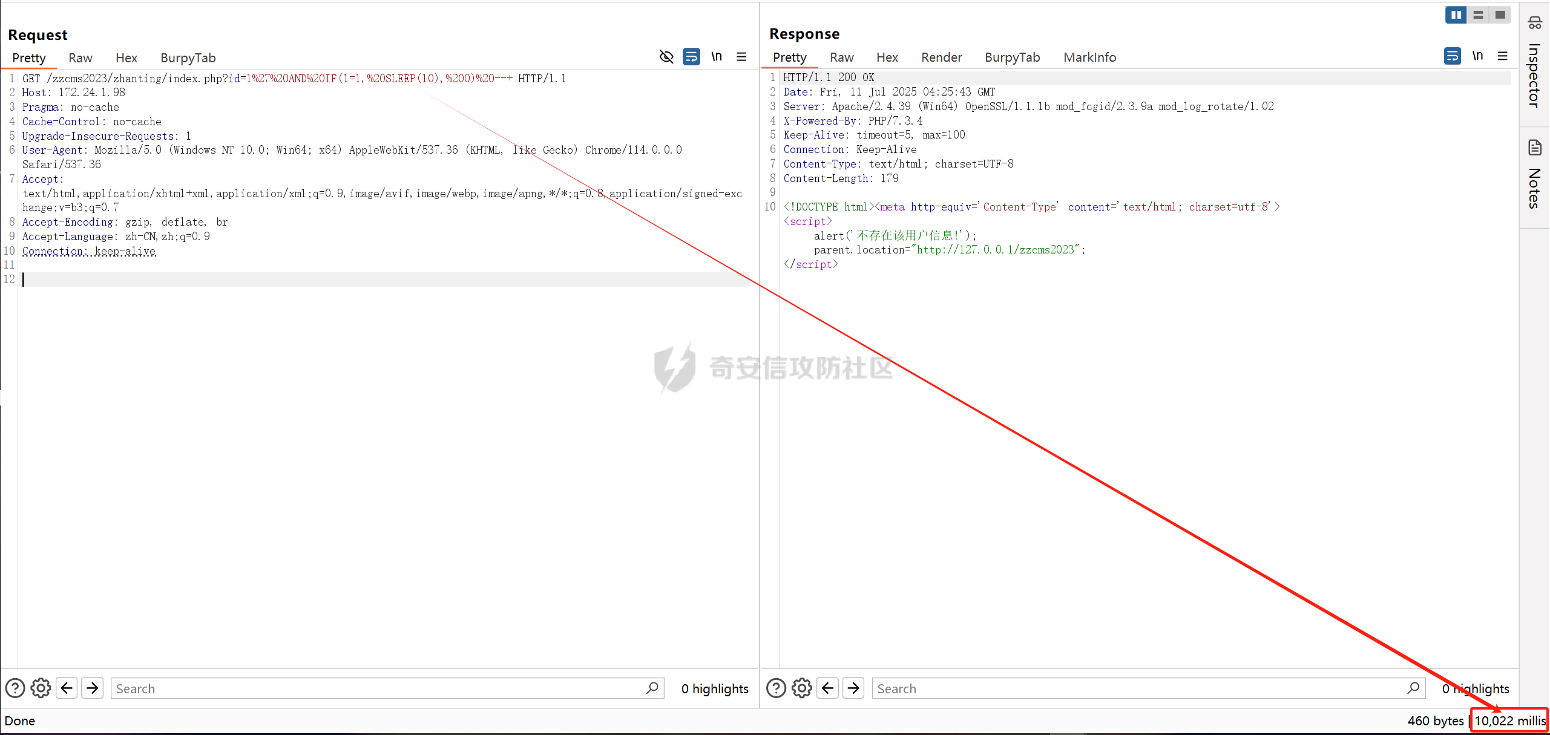Click the Done status text

[20, 721]
